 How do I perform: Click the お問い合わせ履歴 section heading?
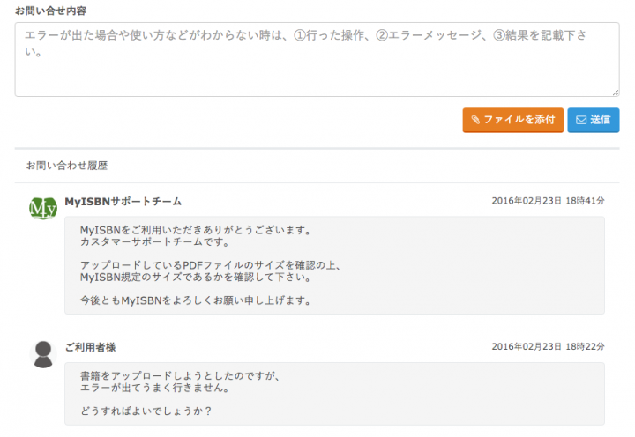(x=67, y=165)
